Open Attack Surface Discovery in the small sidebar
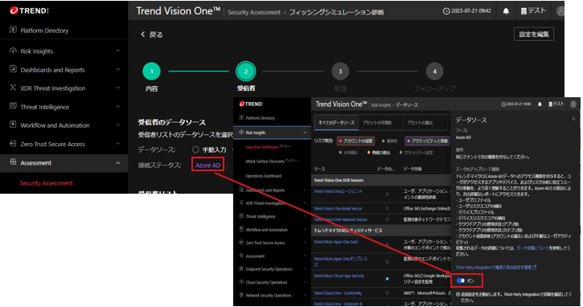Screen dimensions: 583x307 click(x=265, y=162)
